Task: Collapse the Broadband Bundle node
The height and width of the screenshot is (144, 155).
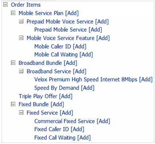Action: [13, 63]
